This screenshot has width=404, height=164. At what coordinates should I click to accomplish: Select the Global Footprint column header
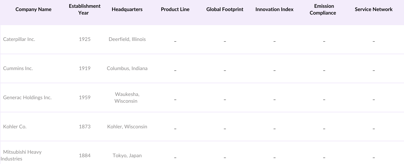point(225,10)
